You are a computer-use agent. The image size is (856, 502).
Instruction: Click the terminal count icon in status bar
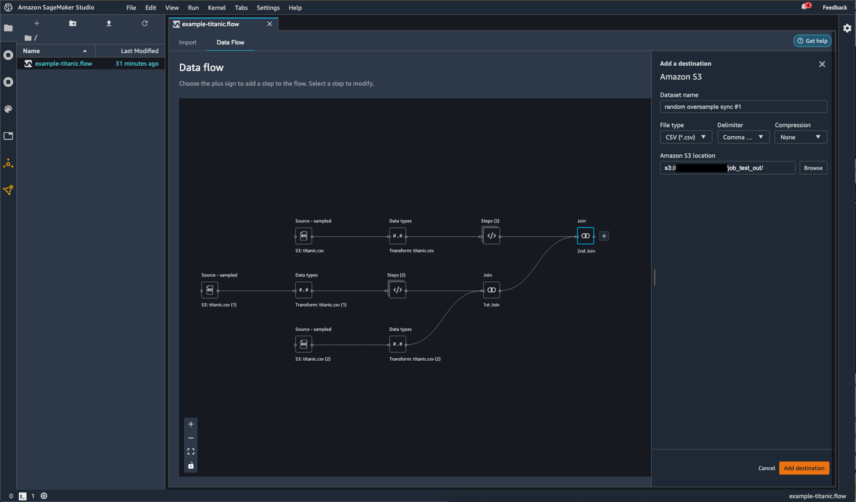click(22, 496)
